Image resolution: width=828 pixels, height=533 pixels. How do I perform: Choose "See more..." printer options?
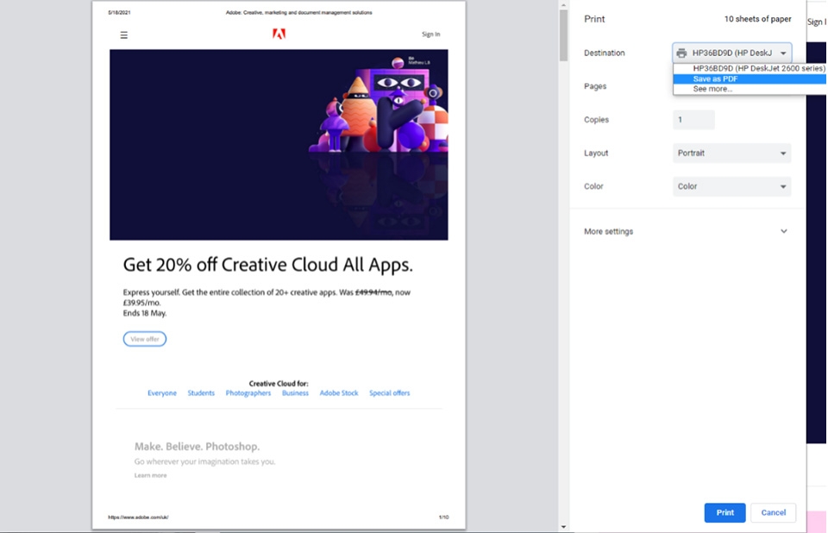click(711, 88)
